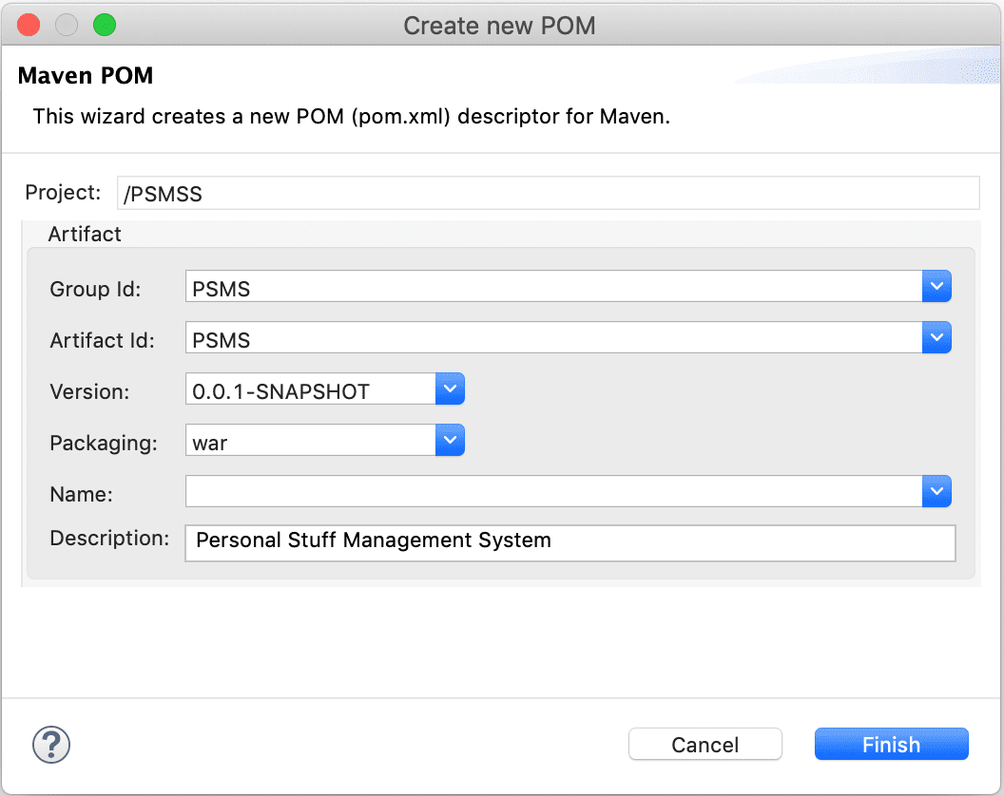Open the Version dropdown list
1004x796 pixels.
point(450,389)
